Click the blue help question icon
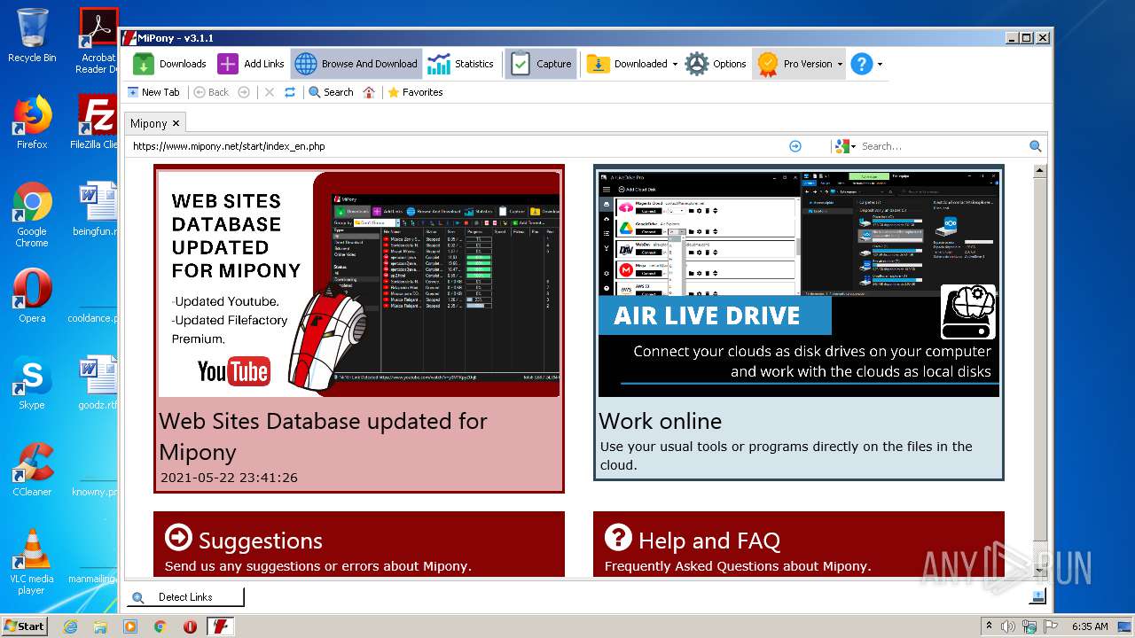 [x=862, y=64]
